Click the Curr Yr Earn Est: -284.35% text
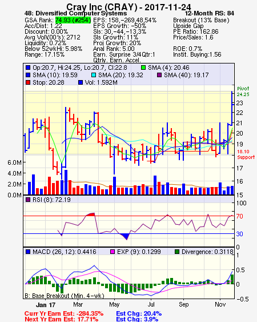This screenshot has height=322, width=257. [x=64, y=314]
